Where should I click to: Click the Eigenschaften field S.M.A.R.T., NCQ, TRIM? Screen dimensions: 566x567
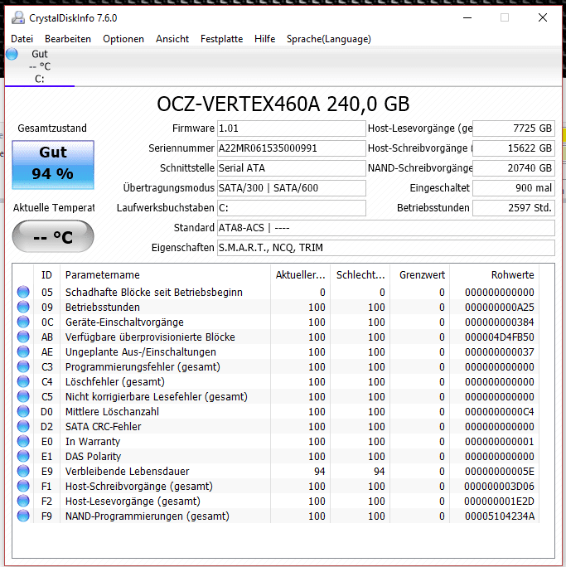(386, 248)
